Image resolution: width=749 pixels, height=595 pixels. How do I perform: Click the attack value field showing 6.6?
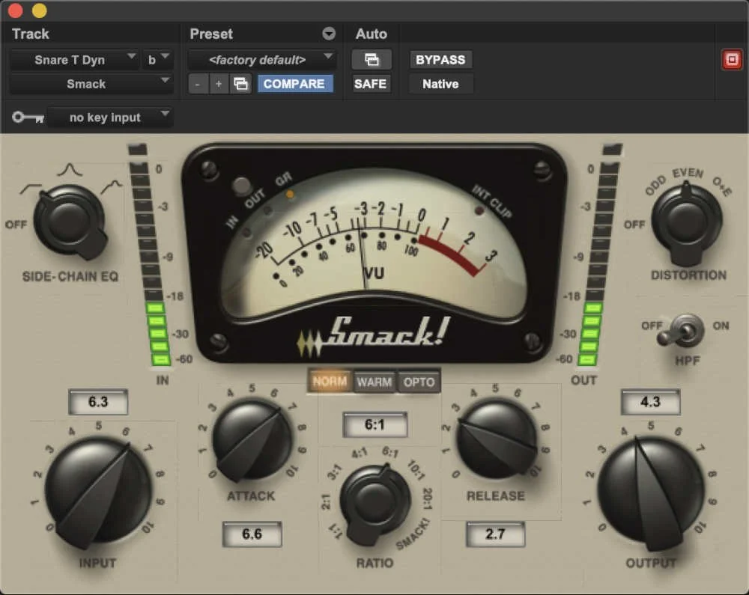click(252, 534)
